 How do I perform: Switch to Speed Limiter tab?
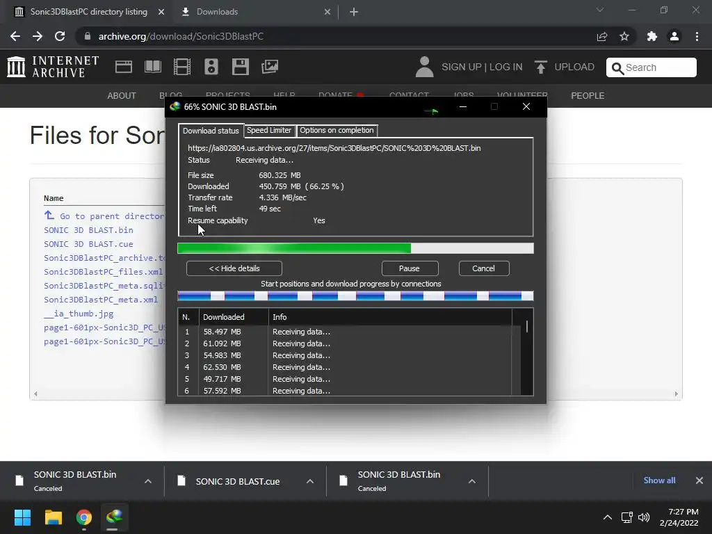269,130
